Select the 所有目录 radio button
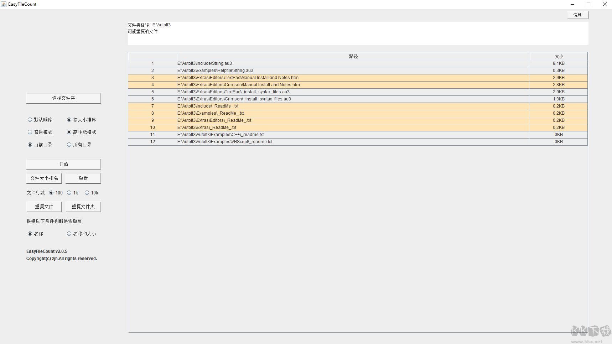The width and height of the screenshot is (612, 344). (69, 145)
